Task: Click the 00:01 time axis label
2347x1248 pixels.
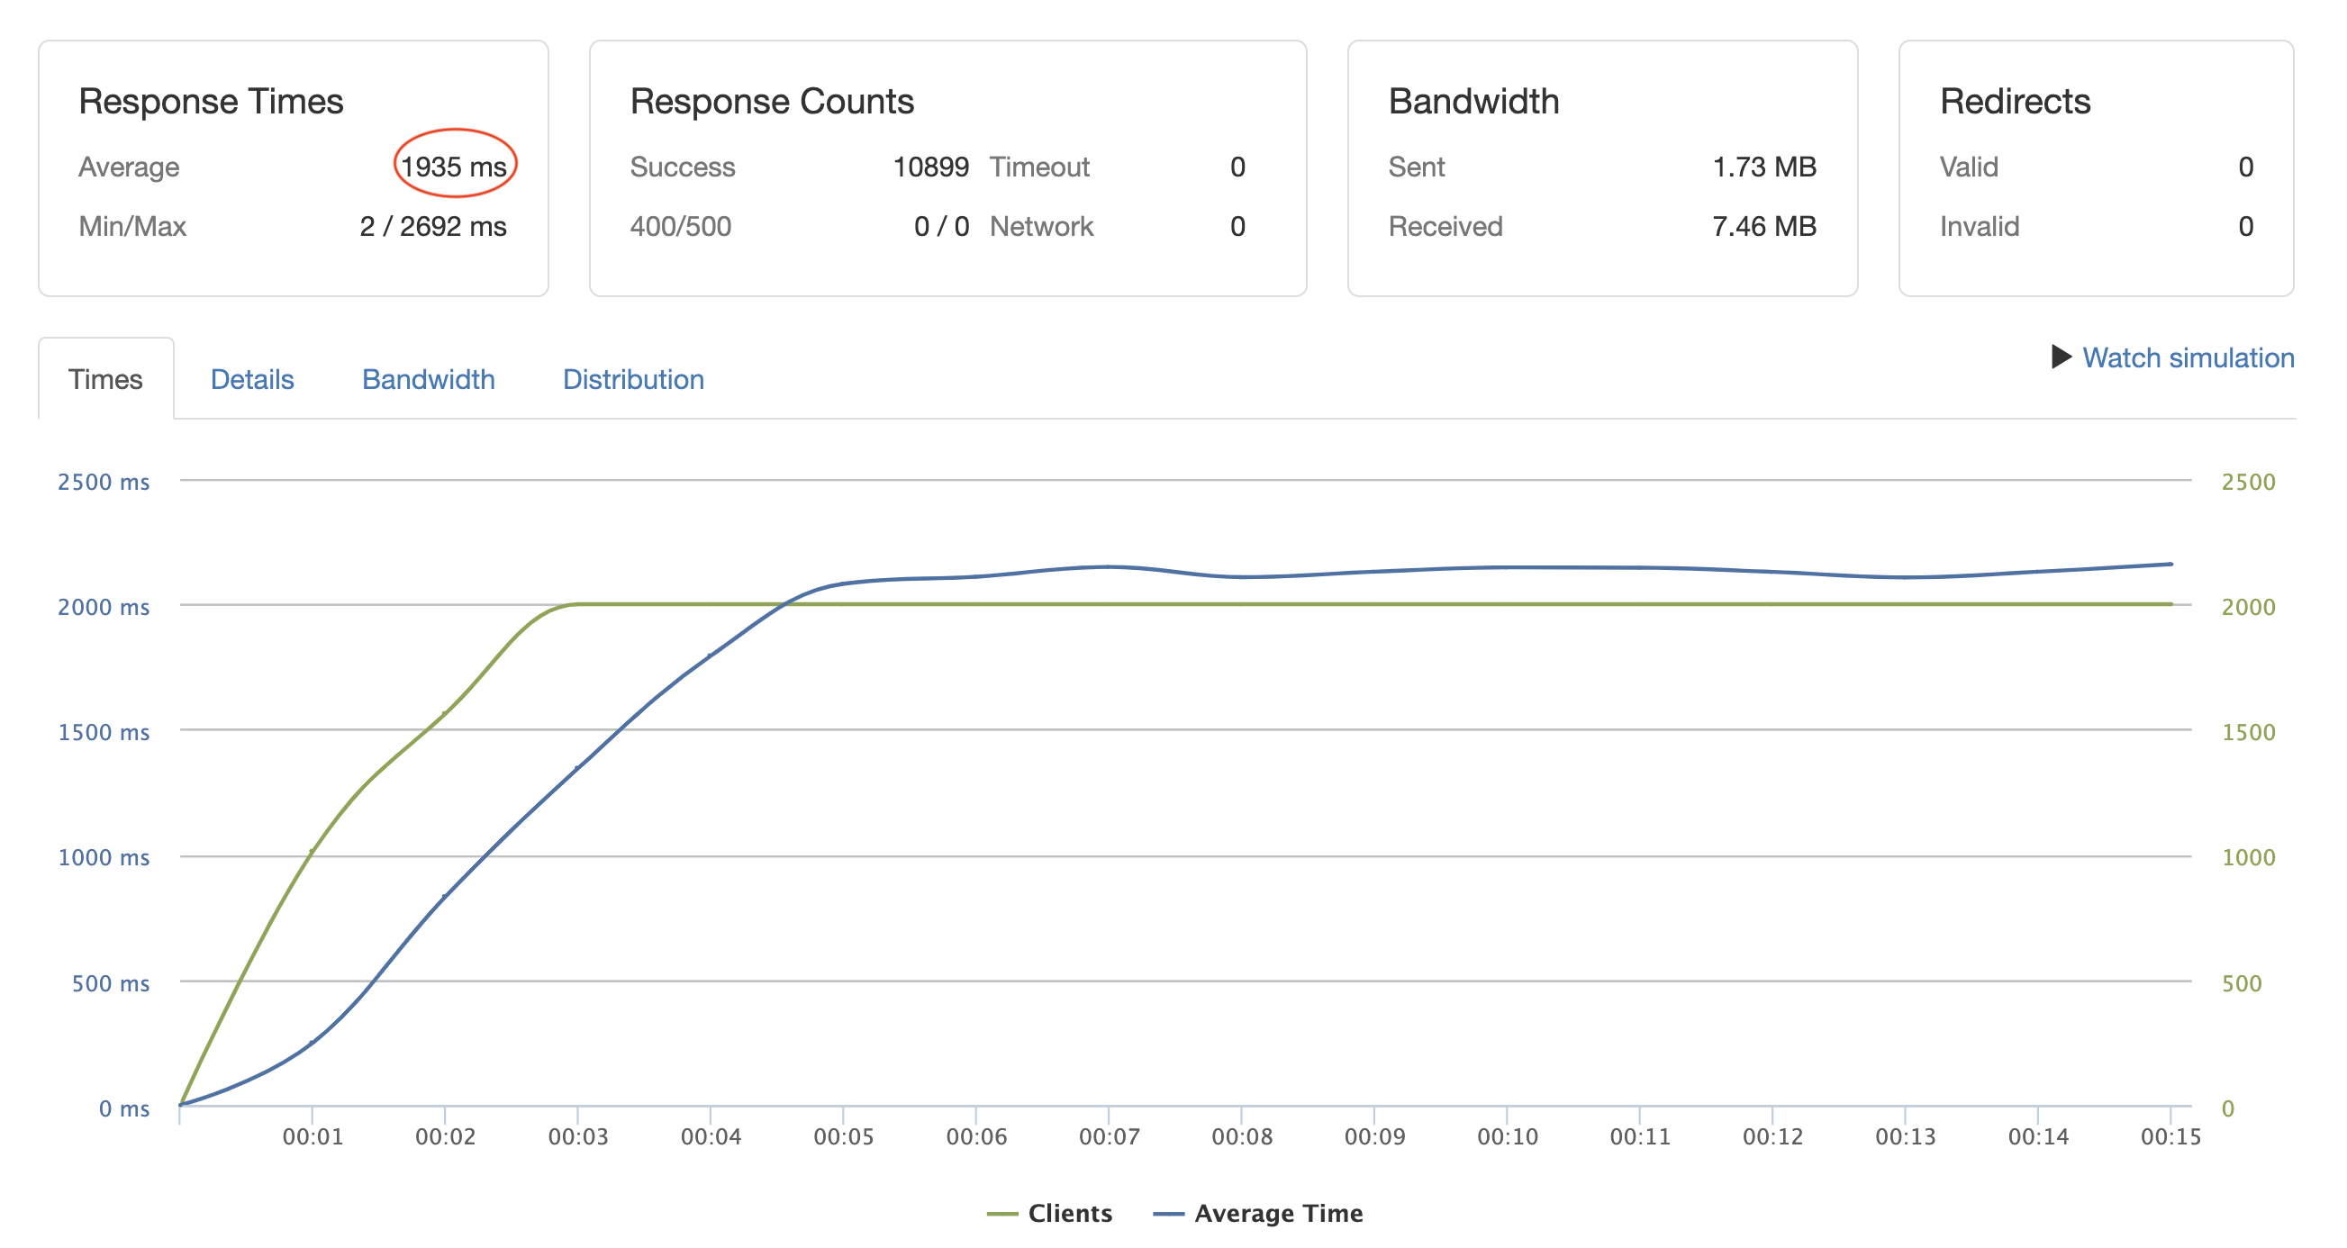Action: click(x=312, y=1136)
